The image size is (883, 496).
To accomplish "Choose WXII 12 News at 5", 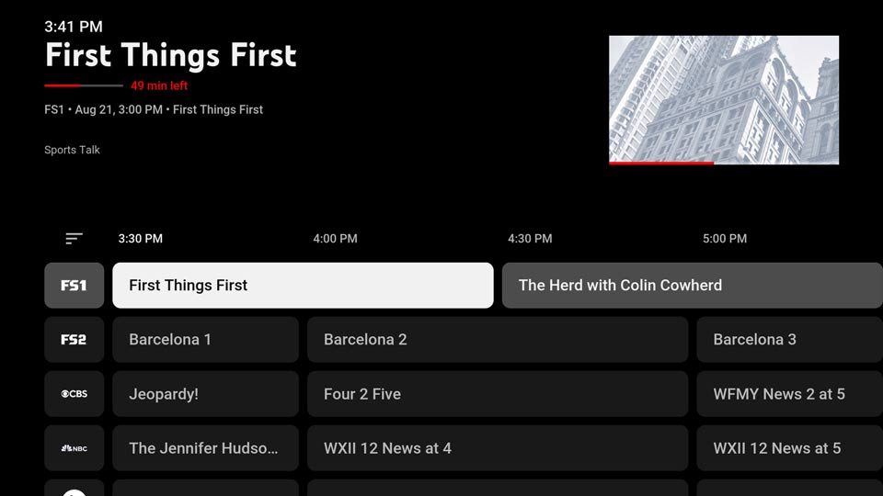I will point(788,448).
